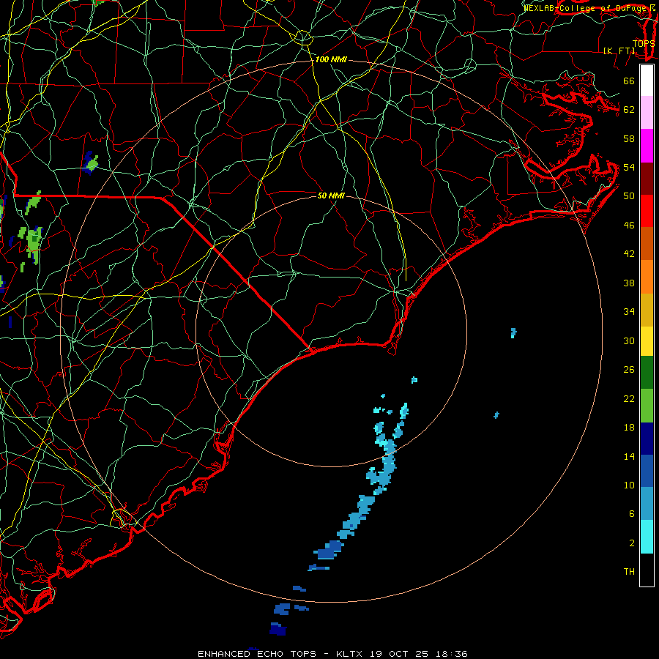The width and height of the screenshot is (659, 659).
Task: Click the dark red 54 kft legend swatch
Action: click(647, 178)
